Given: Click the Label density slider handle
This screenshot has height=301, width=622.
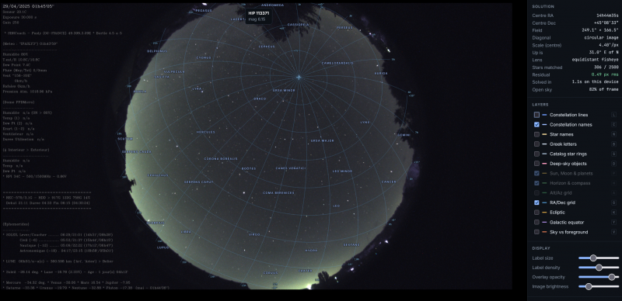Looking at the screenshot, I should point(599,268).
